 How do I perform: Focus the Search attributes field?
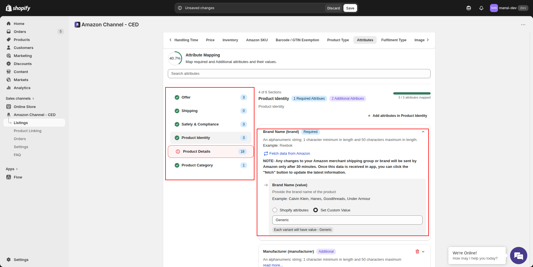point(299,74)
